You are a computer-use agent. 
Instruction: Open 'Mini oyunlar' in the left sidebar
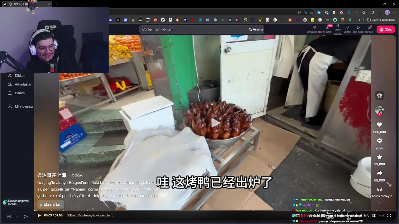21,106
